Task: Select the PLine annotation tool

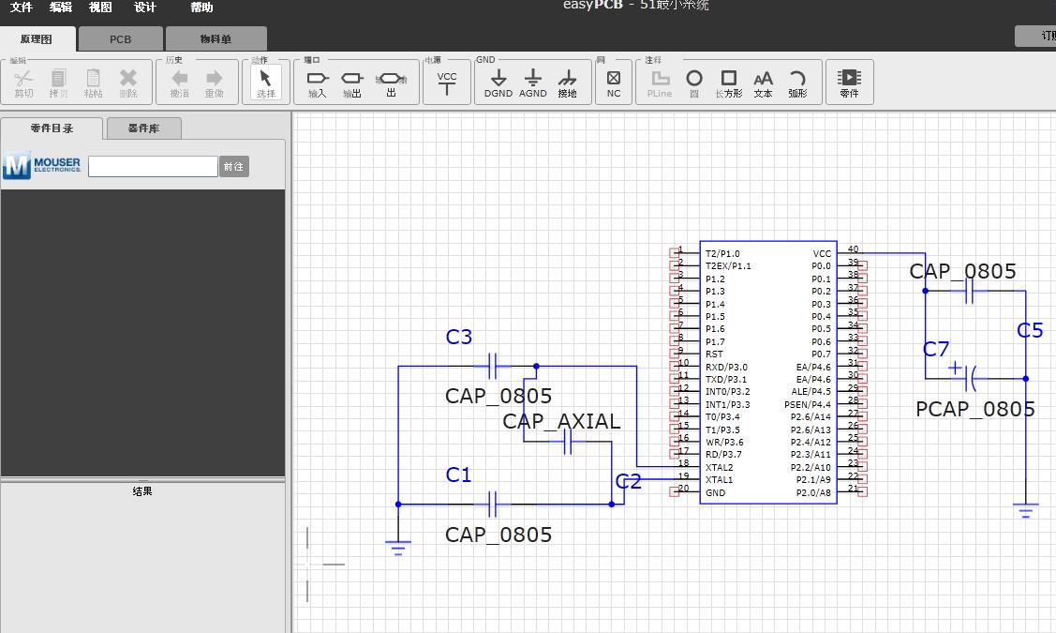Action: click(660, 83)
